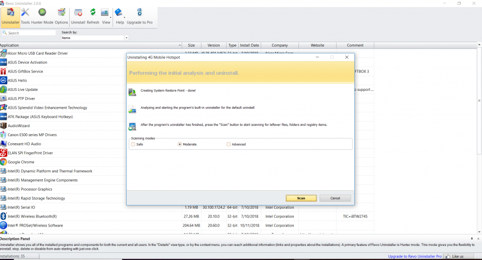Screen dimensions: 482x260
Task: Close the Description Panel
Action: pyautogui.click(x=478, y=239)
